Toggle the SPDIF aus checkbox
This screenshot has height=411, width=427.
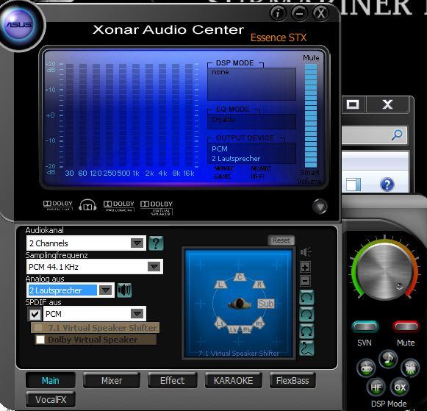tap(35, 314)
